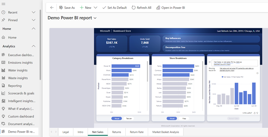Click the sidebar navigation scrollbar
Image resolution: width=268 pixels, height=137 pixels.
point(40,45)
